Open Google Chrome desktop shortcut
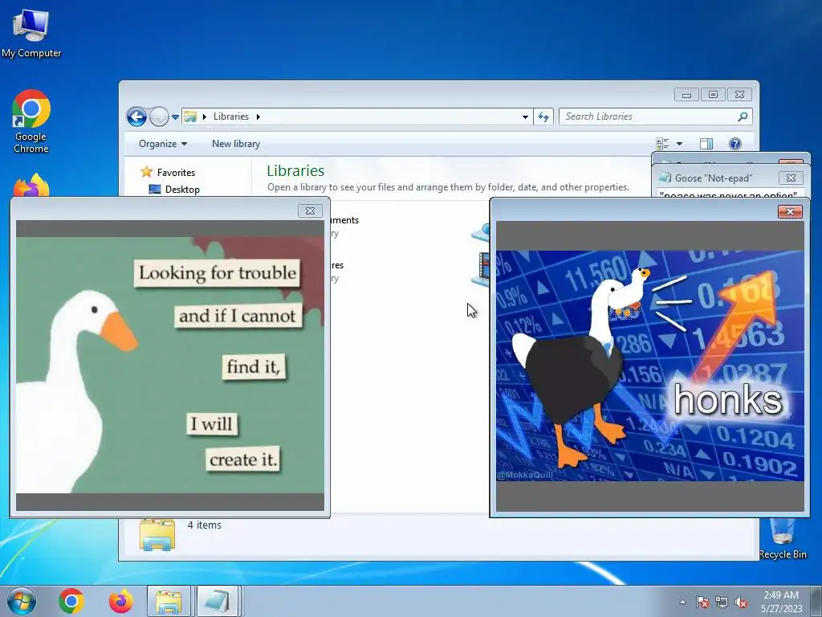 (31, 121)
